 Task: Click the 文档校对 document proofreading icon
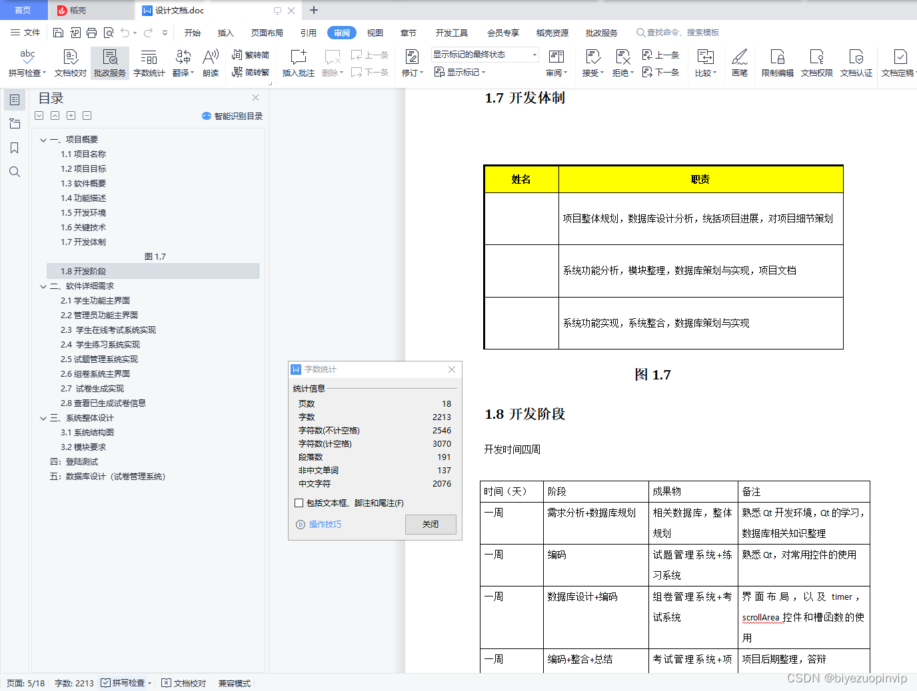pos(71,63)
